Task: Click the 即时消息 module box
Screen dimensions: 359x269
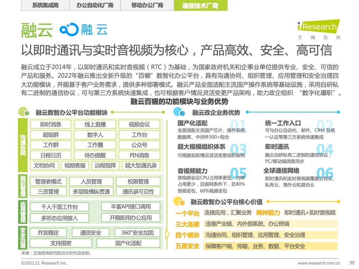Action: 50,124
